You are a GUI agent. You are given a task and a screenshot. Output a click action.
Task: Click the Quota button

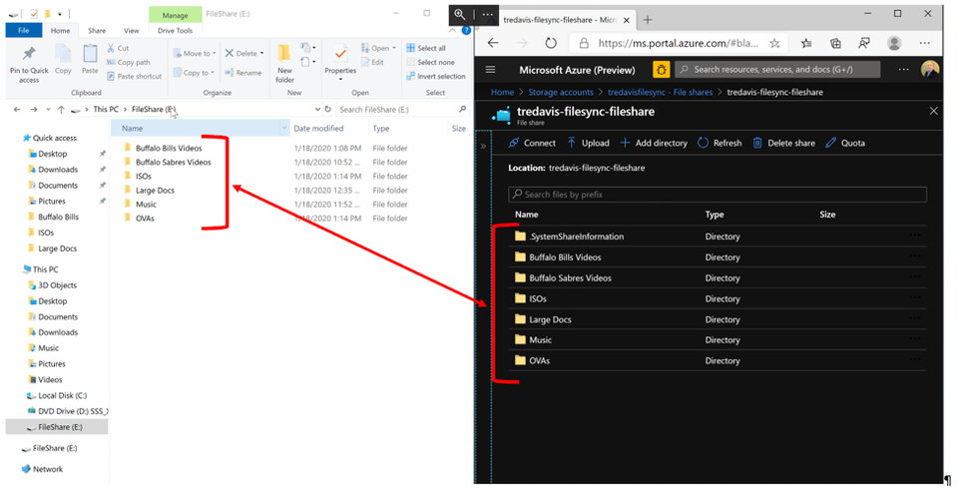(845, 143)
